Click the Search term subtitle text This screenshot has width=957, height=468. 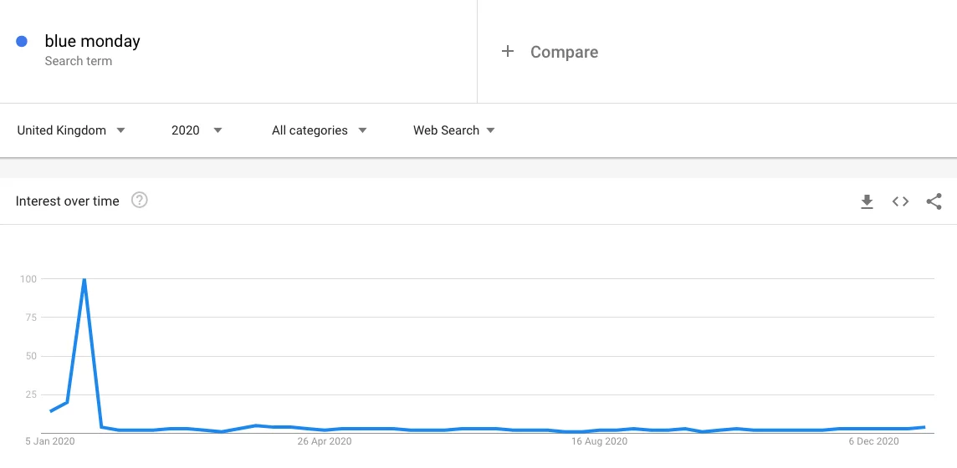click(x=78, y=61)
